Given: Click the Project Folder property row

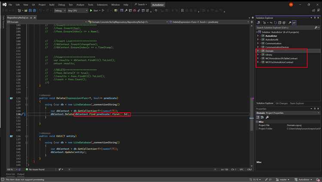Looking at the screenshot, I should pyautogui.click(x=288, y=129).
